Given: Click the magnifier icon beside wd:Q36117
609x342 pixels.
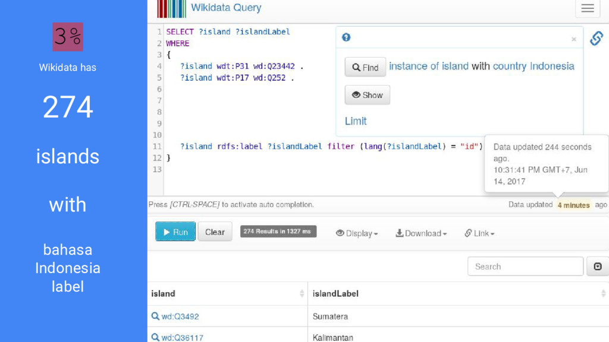Looking at the screenshot, I should [x=155, y=337].
